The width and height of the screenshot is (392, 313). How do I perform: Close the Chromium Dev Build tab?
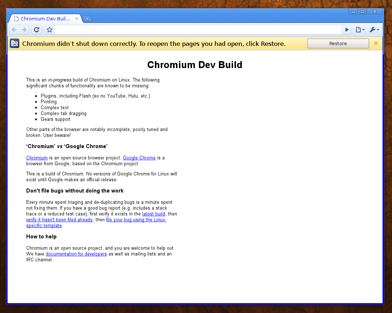point(77,19)
